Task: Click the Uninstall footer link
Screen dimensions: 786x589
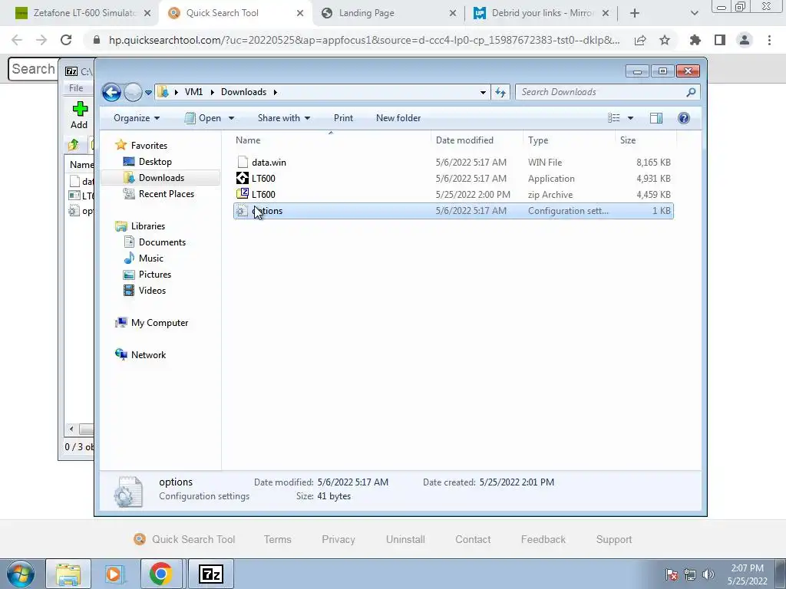Action: (x=405, y=539)
